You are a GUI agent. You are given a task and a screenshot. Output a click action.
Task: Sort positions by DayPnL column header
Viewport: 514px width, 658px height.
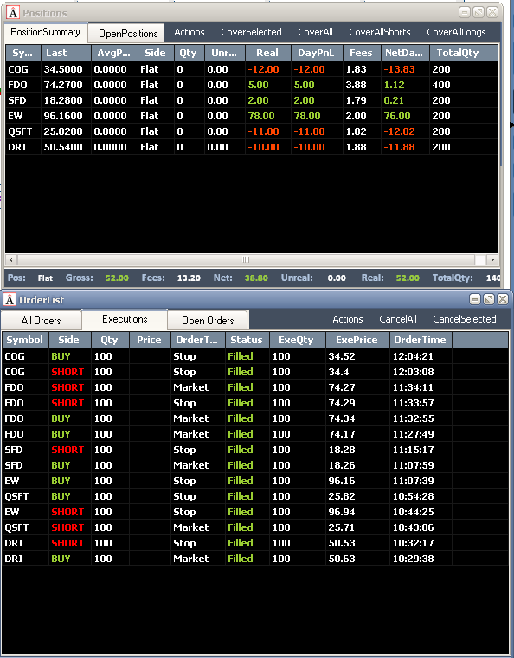tap(317, 53)
